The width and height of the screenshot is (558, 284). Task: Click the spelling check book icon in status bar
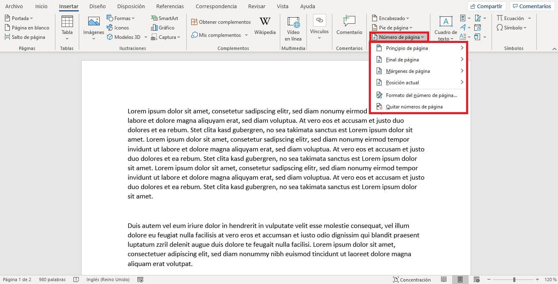click(x=76, y=279)
